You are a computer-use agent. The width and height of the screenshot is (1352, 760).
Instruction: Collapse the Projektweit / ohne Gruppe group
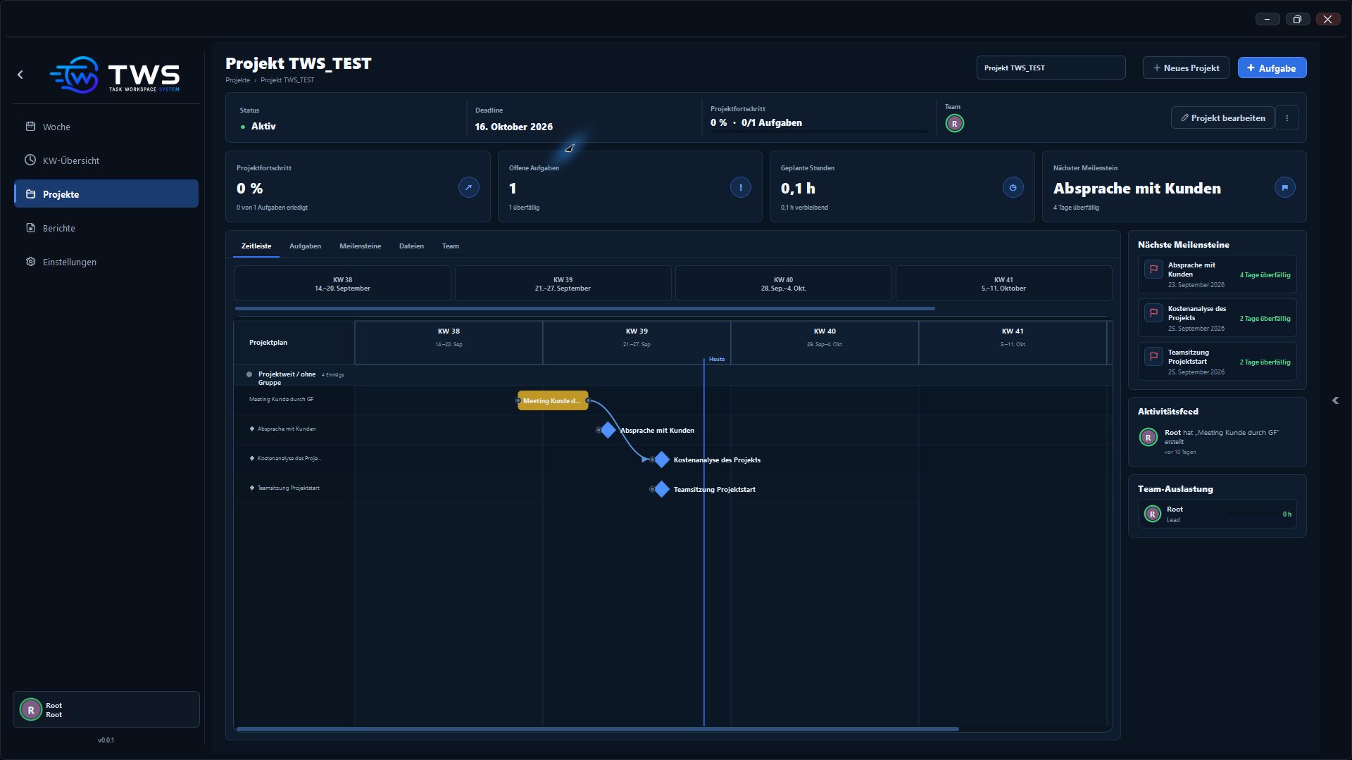249,374
